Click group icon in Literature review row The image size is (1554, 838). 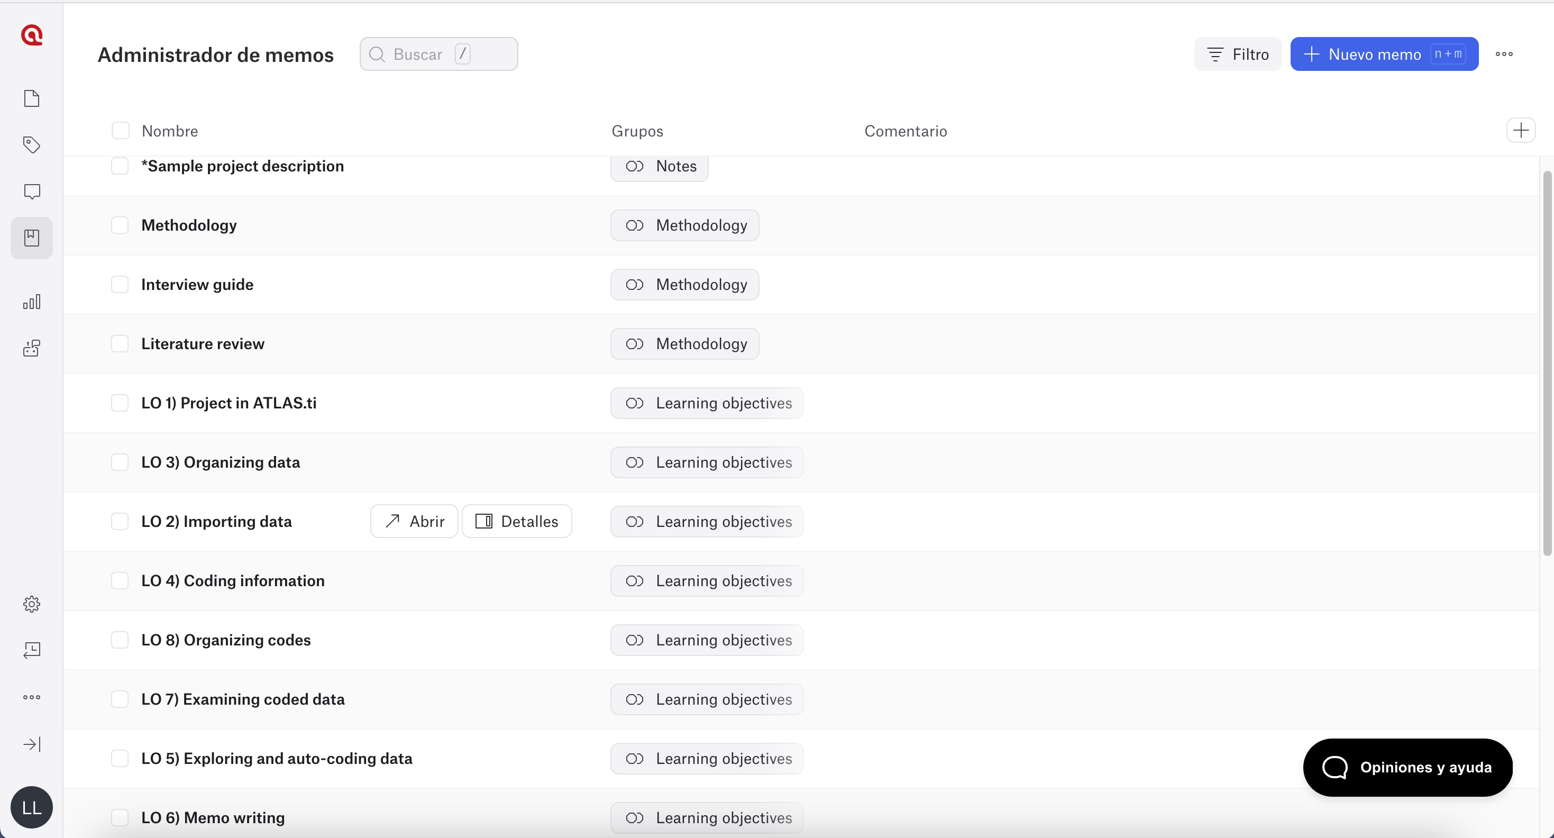pos(635,344)
